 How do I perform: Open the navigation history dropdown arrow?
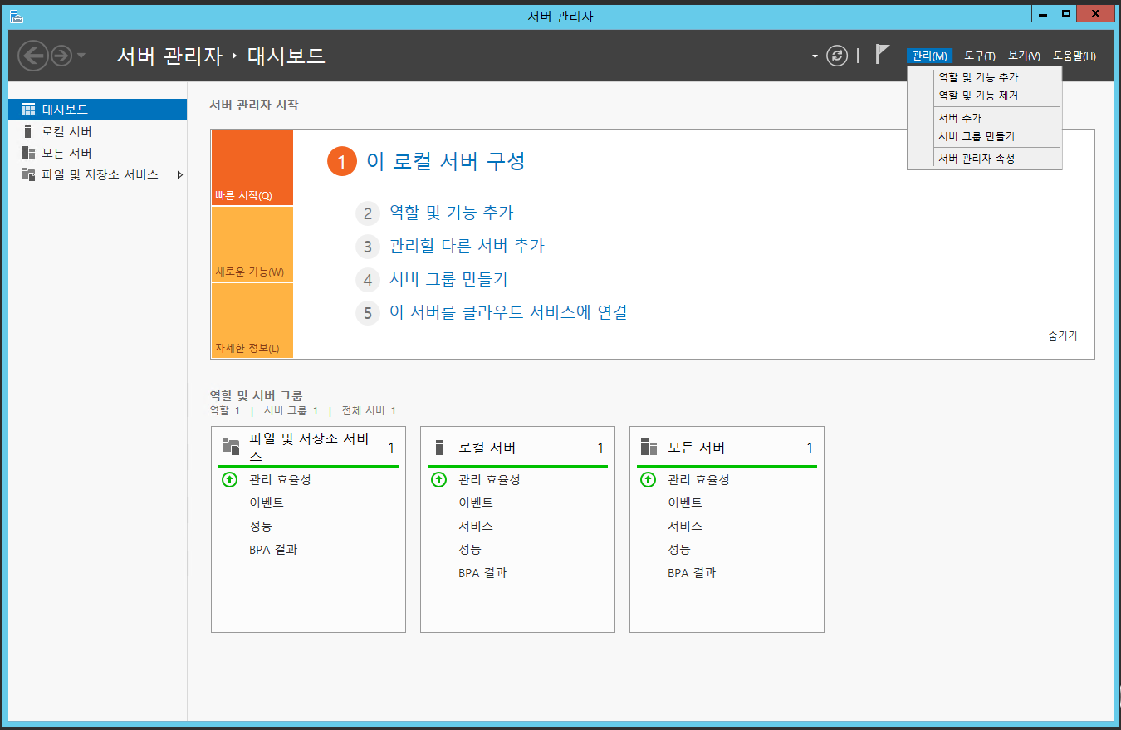click(81, 56)
